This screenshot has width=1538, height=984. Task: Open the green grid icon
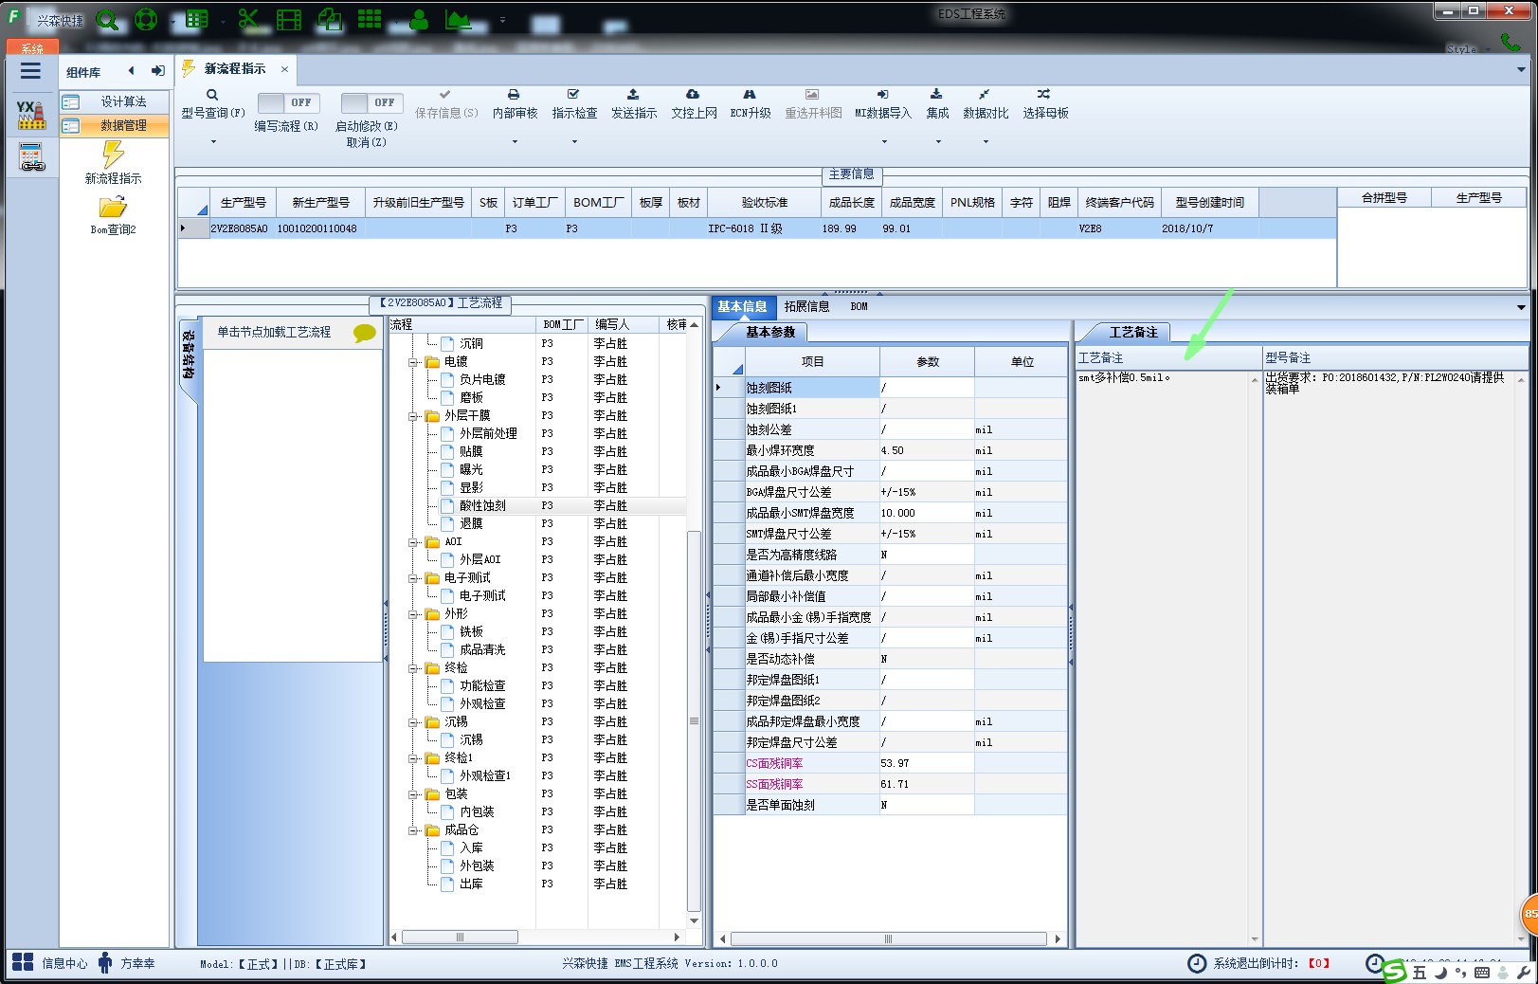point(370,19)
